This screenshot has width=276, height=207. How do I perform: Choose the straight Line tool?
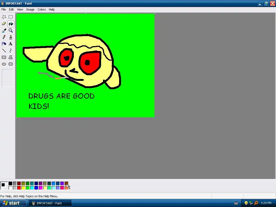(x=4, y=51)
